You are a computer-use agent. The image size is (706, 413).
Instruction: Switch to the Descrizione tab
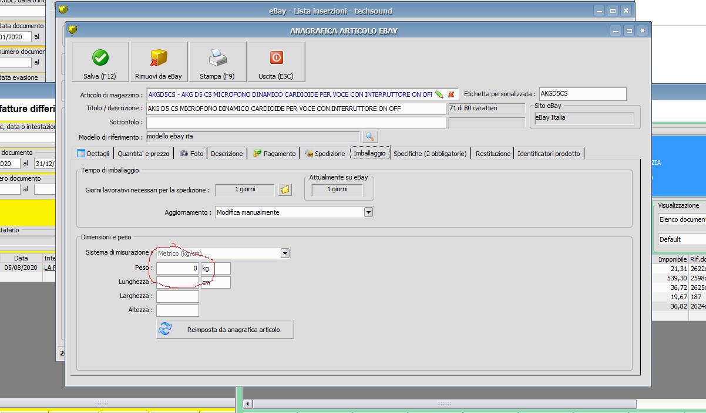pyautogui.click(x=227, y=153)
